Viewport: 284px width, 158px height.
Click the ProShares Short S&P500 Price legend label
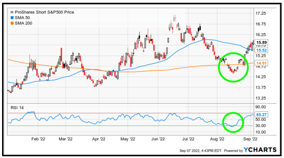pyautogui.click(x=44, y=12)
